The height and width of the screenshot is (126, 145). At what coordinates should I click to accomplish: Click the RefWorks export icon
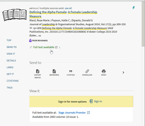[x=54, y=71]
